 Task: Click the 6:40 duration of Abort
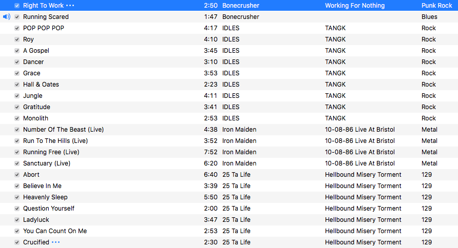pos(211,175)
